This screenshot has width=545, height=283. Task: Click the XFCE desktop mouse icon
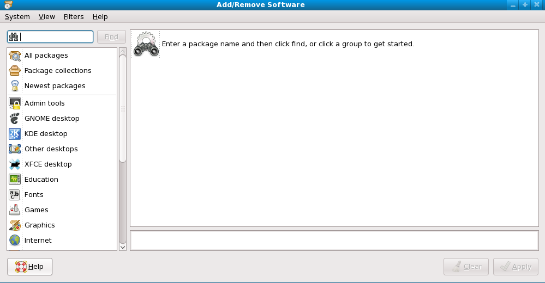[x=15, y=164]
